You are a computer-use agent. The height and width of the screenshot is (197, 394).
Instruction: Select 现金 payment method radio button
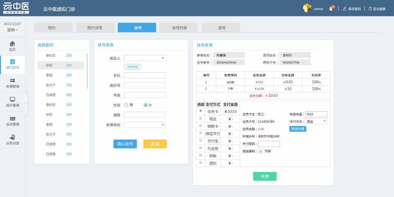click(200, 118)
